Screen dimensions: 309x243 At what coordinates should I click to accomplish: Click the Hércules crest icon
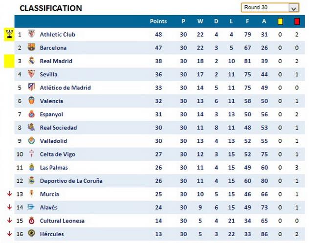[x=31, y=234]
